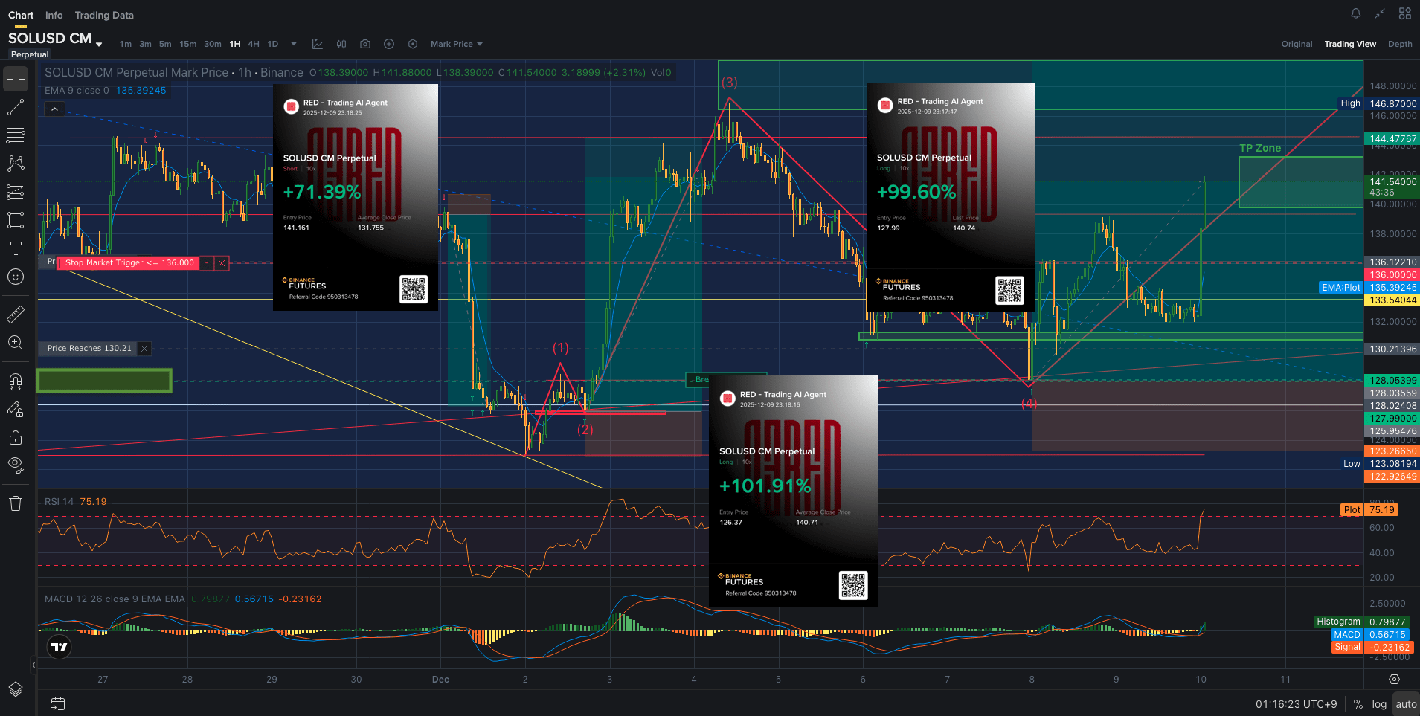This screenshot has height=716, width=1420.
Task: Expand the SOLUSD CM symbol dropdown
Action: (99, 45)
